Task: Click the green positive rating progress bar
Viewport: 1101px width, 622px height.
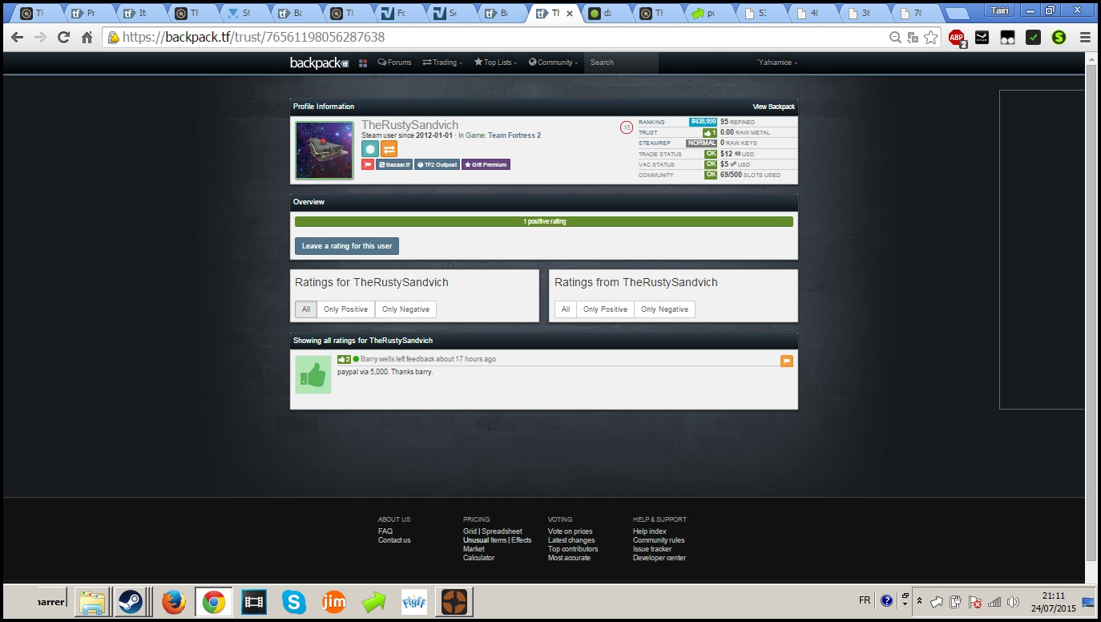Action: 543,221
